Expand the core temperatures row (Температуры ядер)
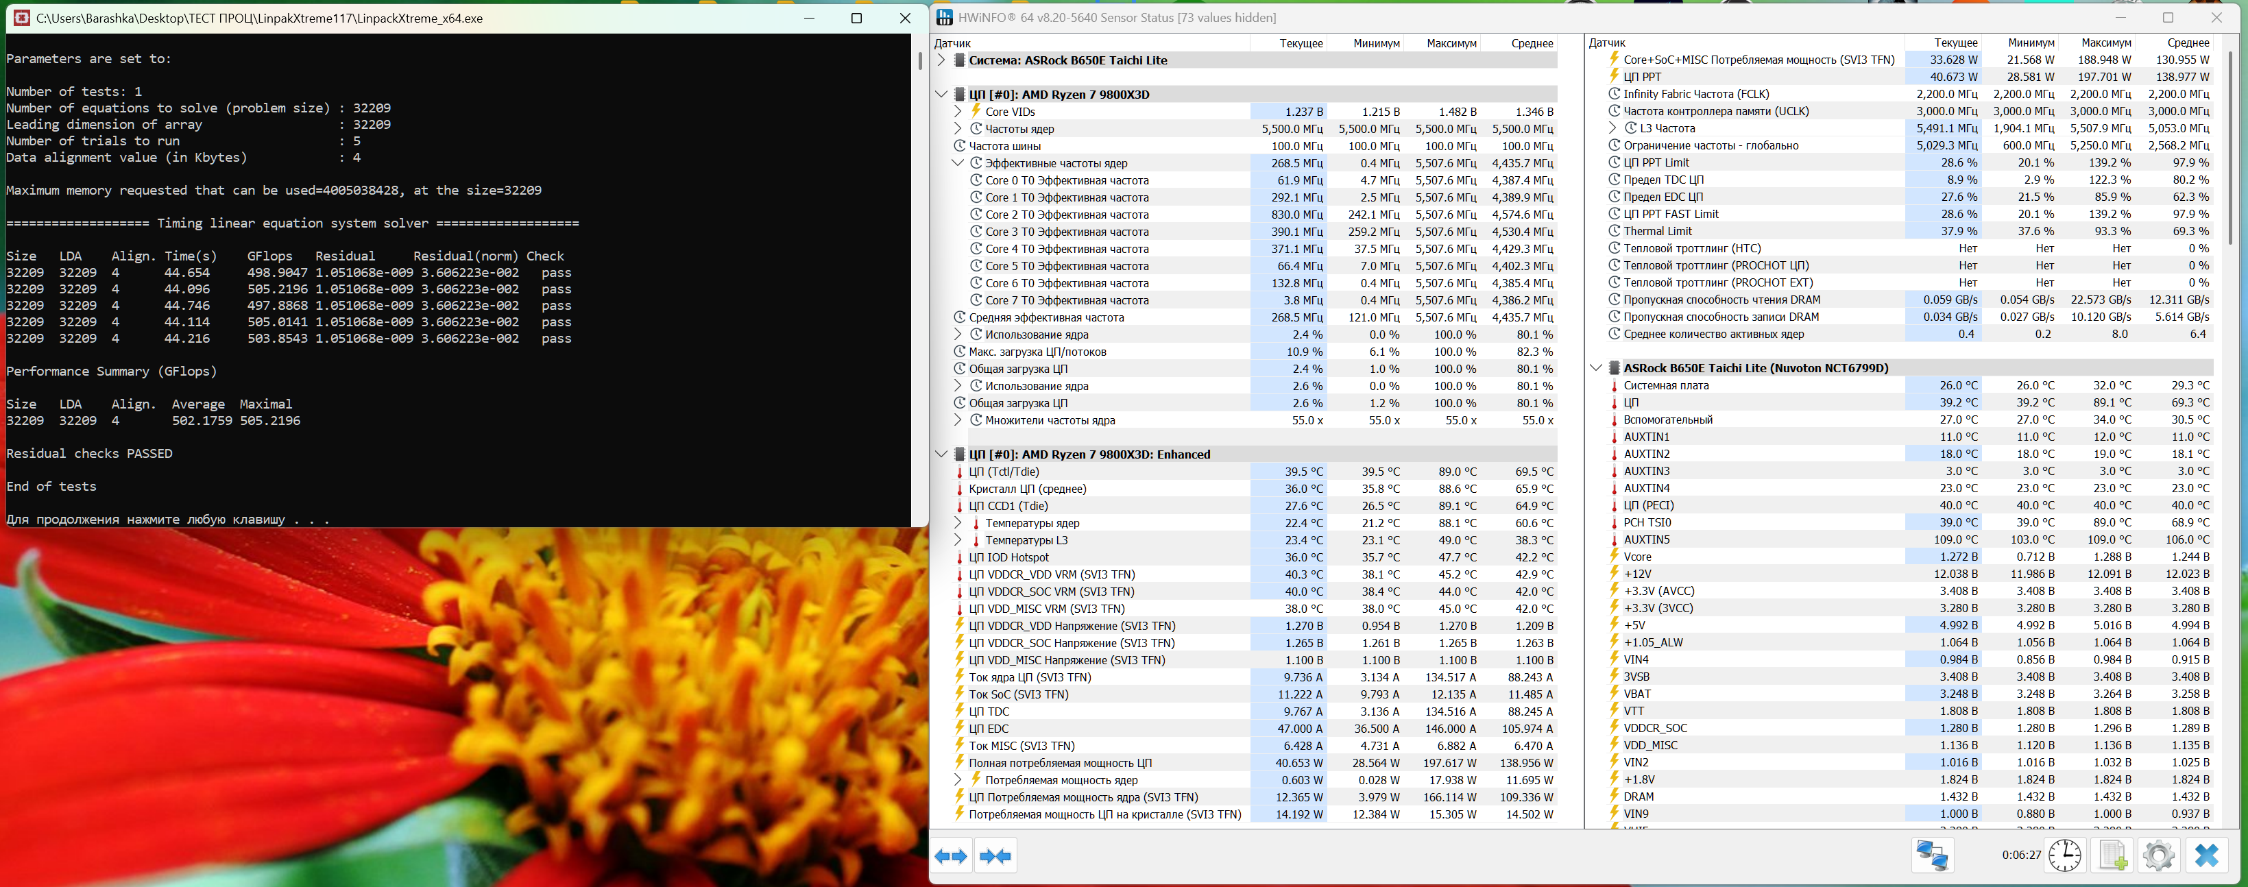The height and width of the screenshot is (887, 2248). [x=957, y=523]
